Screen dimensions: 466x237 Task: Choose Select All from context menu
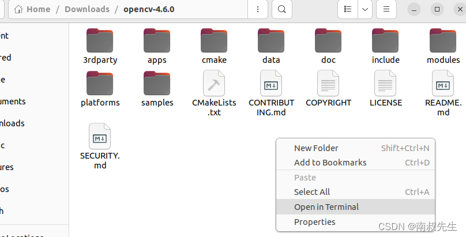coord(355,192)
